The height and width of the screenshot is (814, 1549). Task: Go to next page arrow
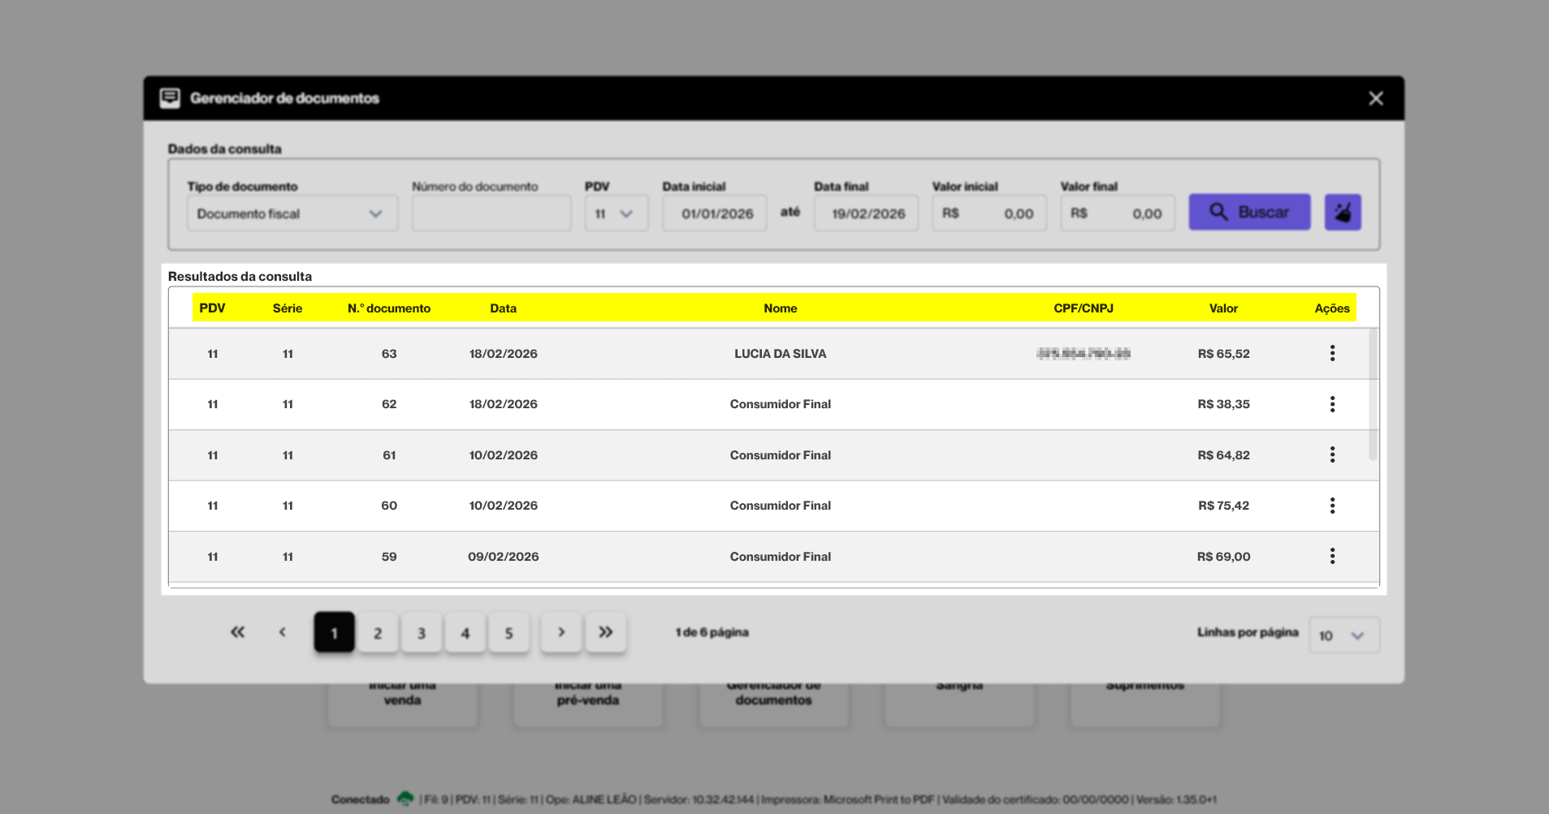[561, 632]
